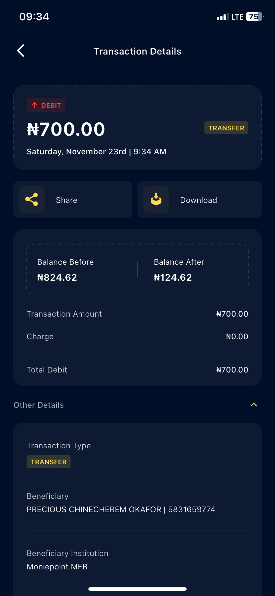Select the beneficiary name and account number
The image size is (275, 596).
[x=121, y=510]
